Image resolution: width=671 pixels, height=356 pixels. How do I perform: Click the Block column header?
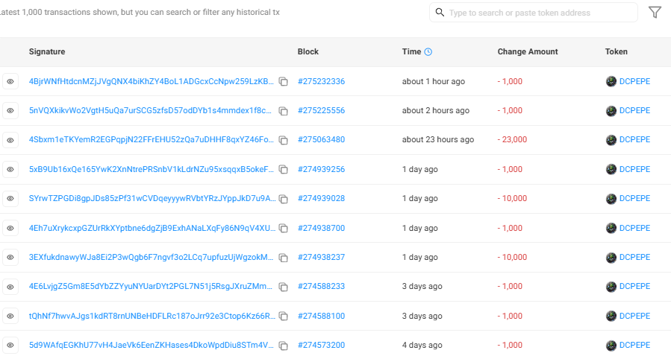308,51
